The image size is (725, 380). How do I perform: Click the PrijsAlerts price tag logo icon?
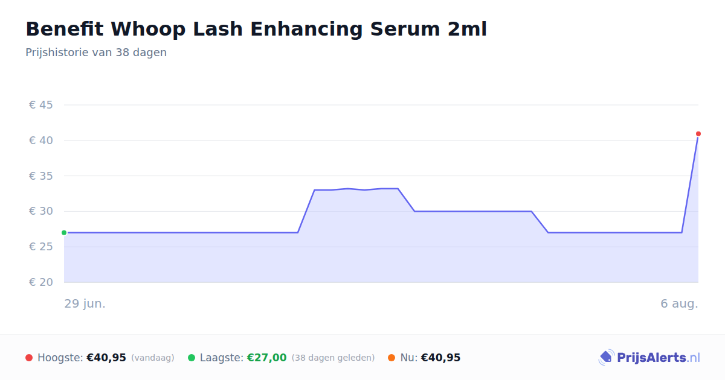606,358
